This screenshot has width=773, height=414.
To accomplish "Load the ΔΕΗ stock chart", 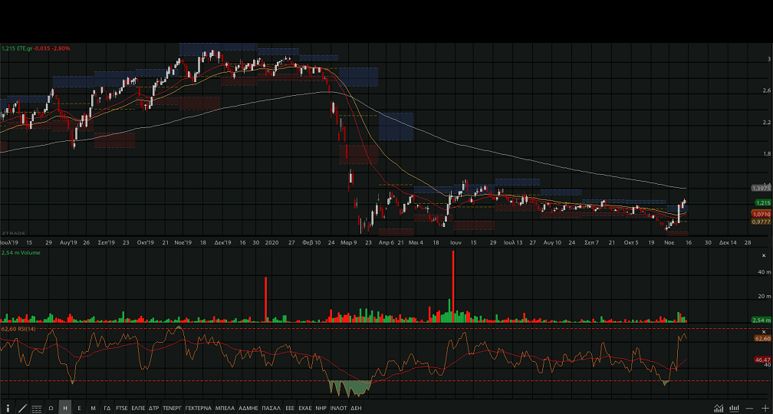I will coord(356,408).
